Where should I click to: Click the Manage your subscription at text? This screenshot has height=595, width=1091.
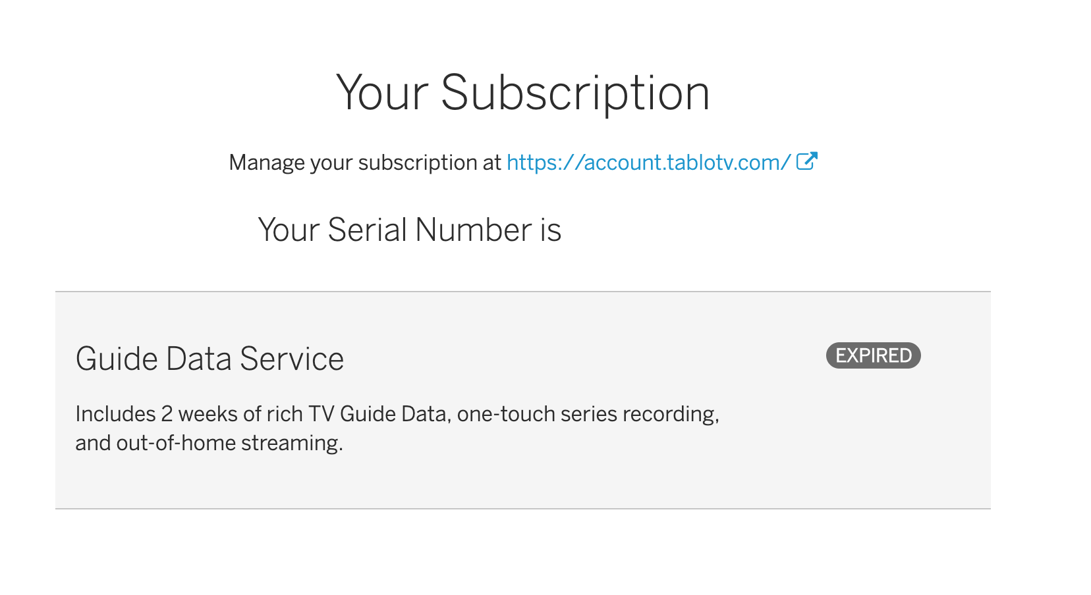(365, 163)
